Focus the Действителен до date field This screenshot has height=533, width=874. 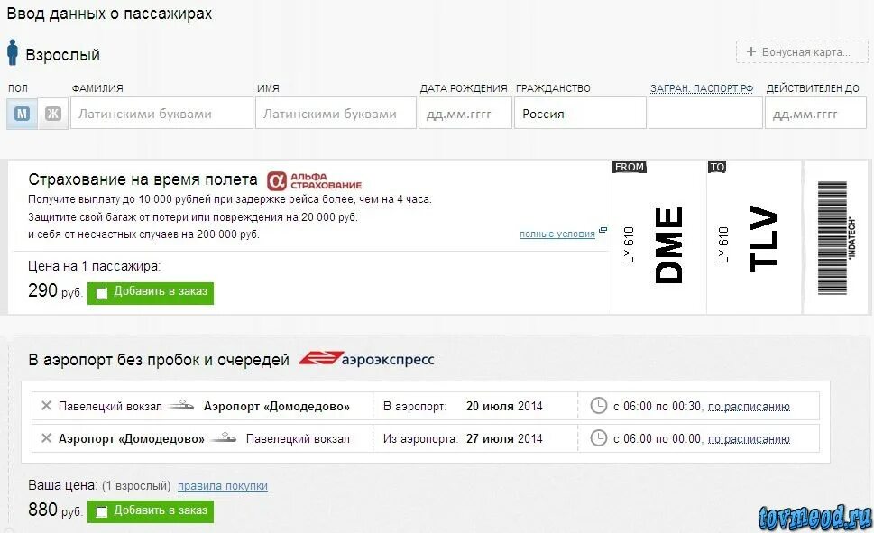[815, 113]
